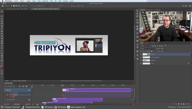Open the Filtro menu
192x109 pixels.
pos(51,1)
